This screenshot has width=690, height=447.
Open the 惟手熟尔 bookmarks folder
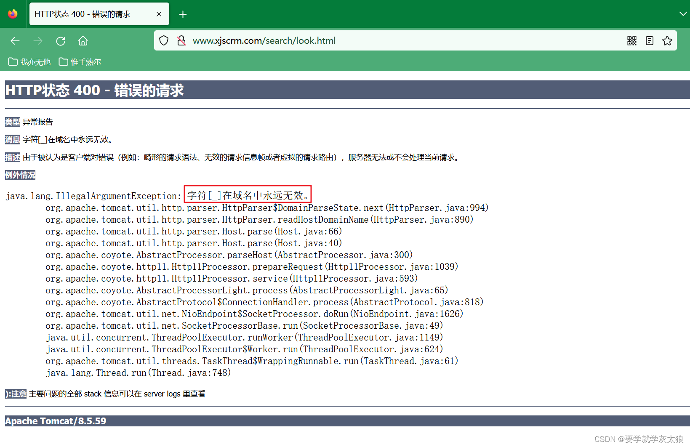[80, 62]
